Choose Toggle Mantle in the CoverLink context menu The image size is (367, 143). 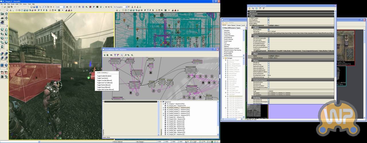coord(104,85)
